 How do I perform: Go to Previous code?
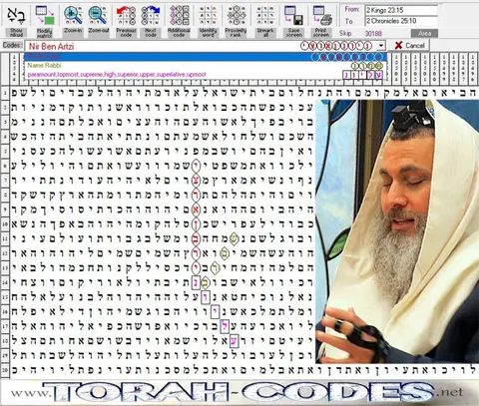pos(126,15)
